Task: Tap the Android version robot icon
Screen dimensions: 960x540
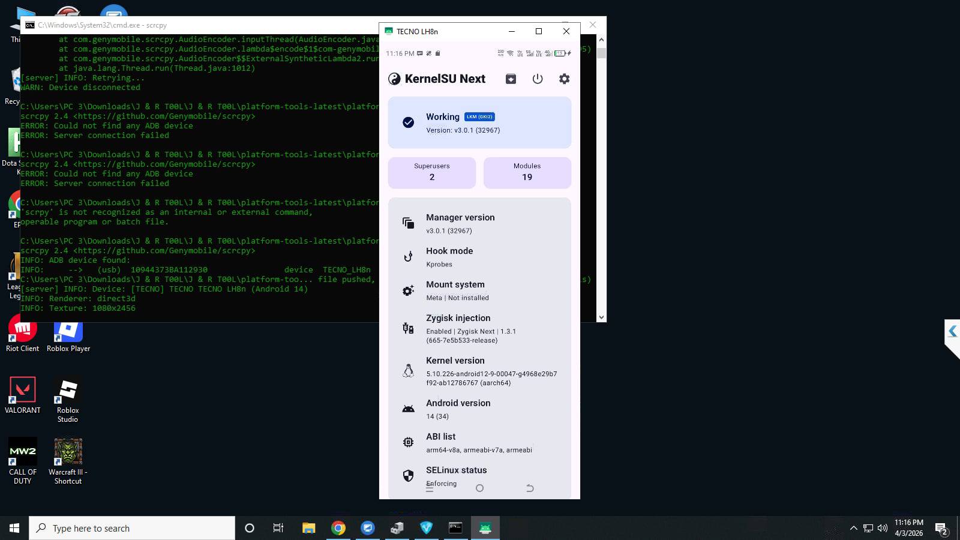Action: (x=408, y=409)
